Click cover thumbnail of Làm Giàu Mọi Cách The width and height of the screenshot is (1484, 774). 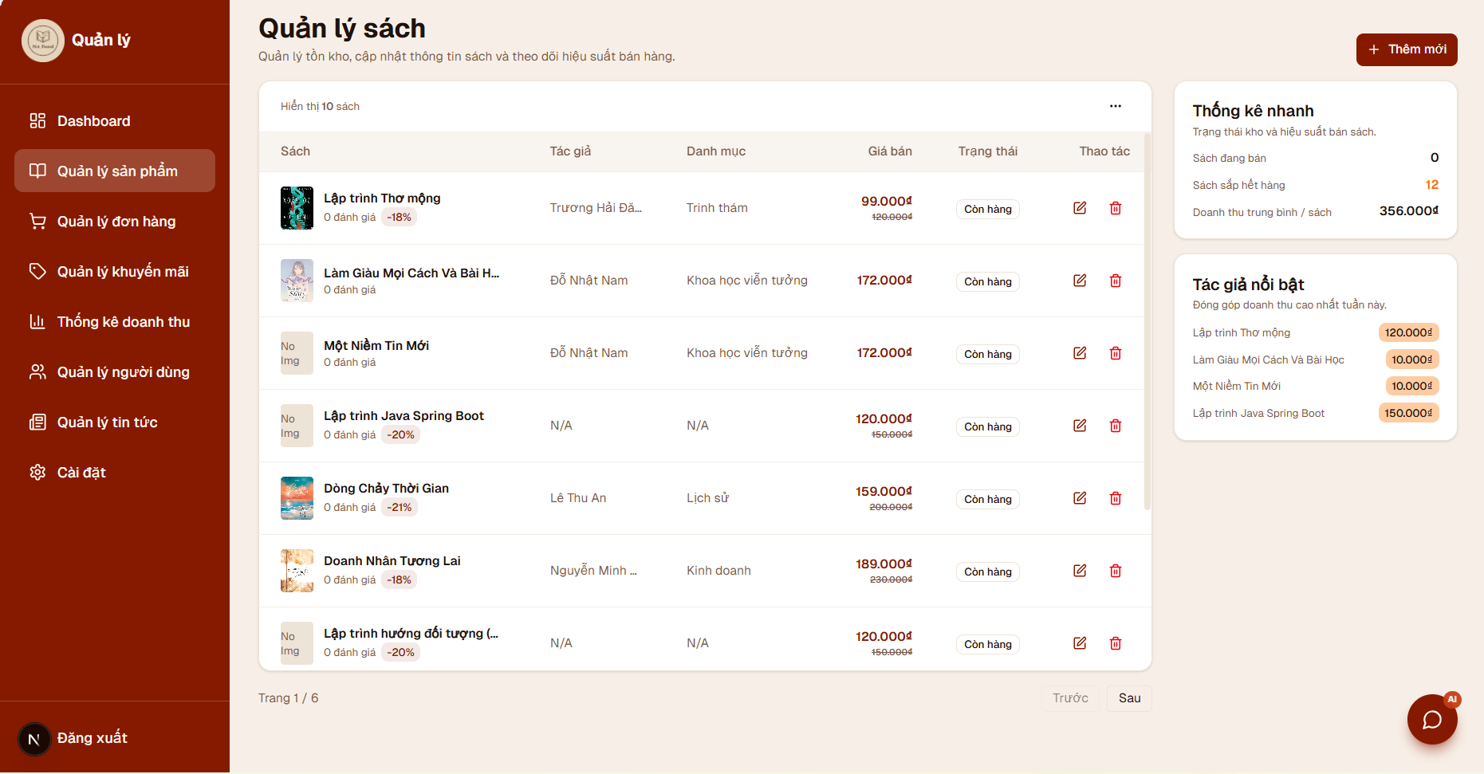coord(297,281)
